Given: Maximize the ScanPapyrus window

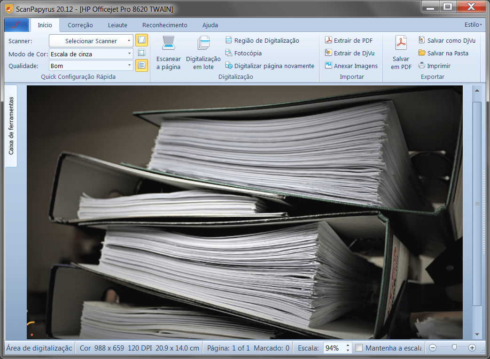Looking at the screenshot, I should [448, 7].
